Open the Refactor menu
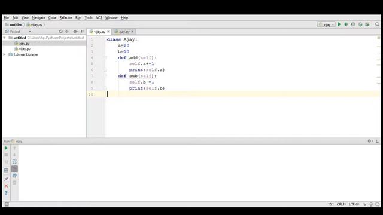Image resolution: width=383 pixels, height=215 pixels. (x=66, y=17)
